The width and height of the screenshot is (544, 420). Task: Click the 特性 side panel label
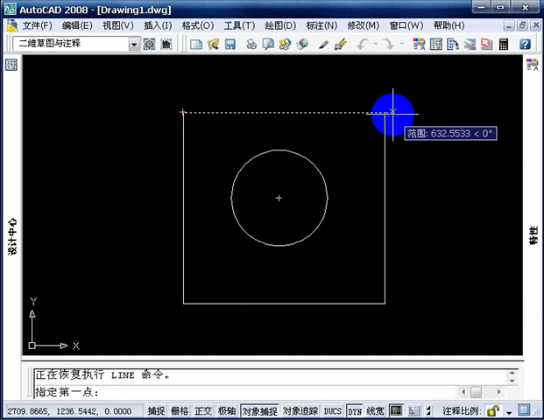tap(533, 235)
